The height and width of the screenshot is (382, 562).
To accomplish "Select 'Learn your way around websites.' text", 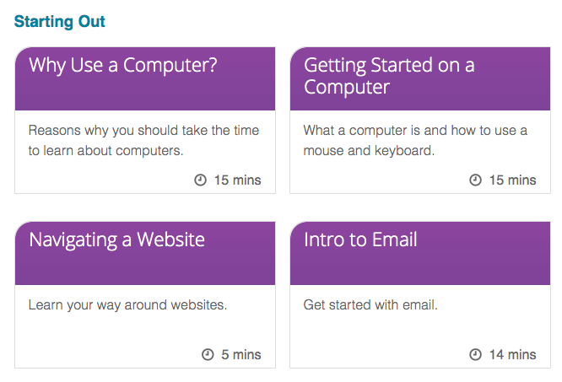I will tap(127, 305).
